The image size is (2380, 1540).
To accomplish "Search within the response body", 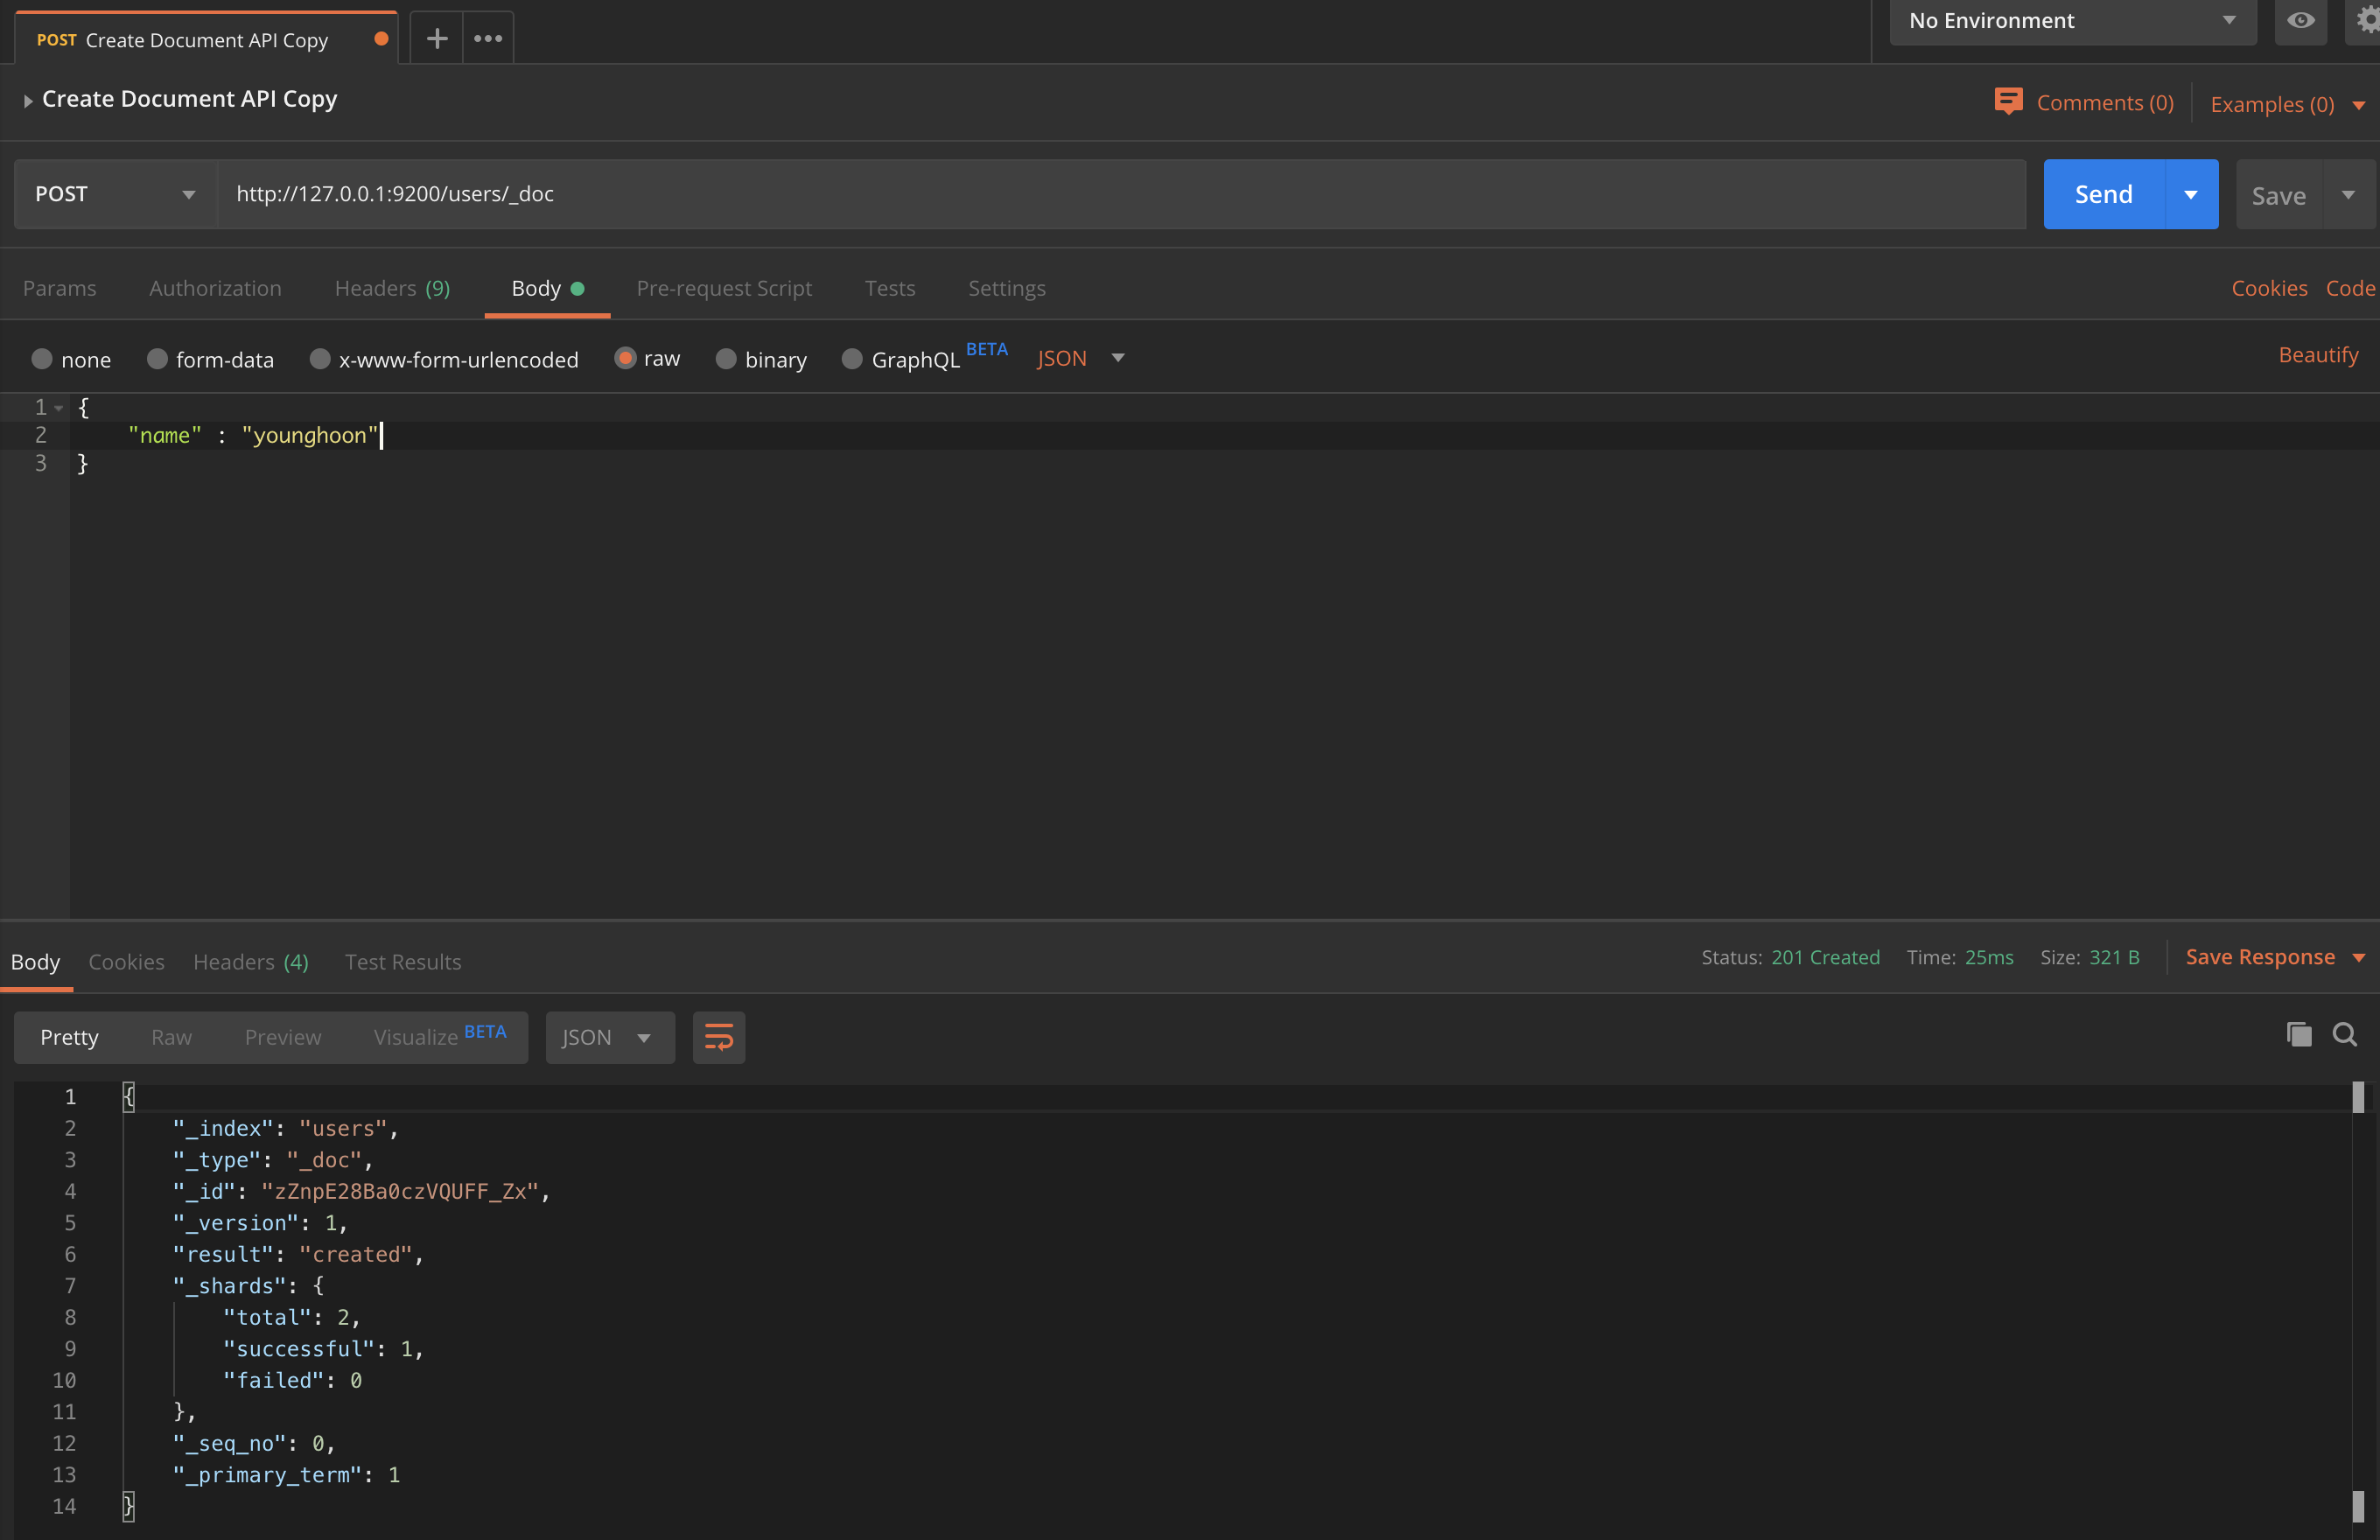I will pos(2345,1034).
